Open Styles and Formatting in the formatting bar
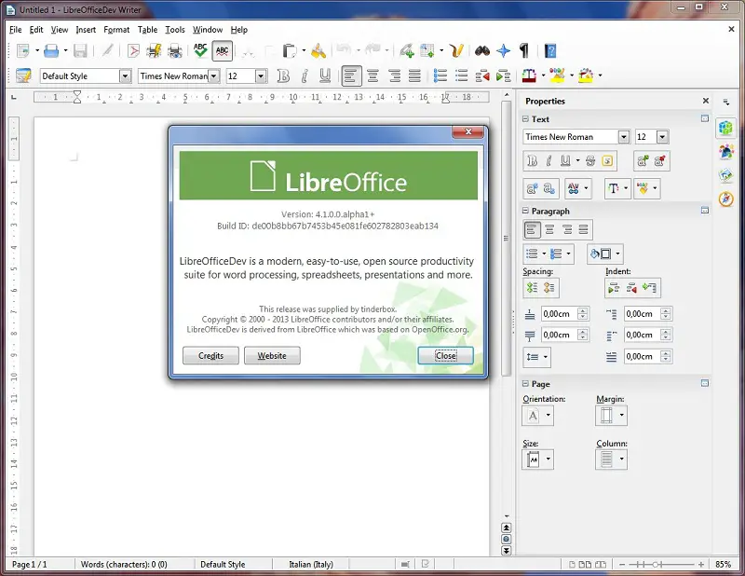The height and width of the screenshot is (576, 745). click(22, 75)
